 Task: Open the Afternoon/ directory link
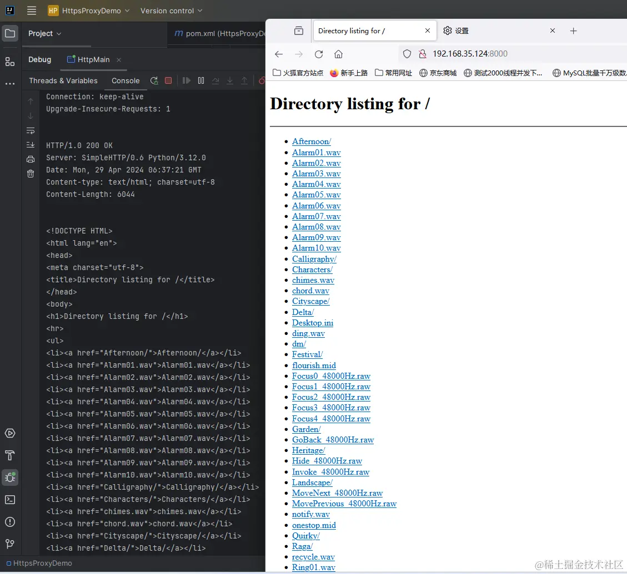click(312, 141)
